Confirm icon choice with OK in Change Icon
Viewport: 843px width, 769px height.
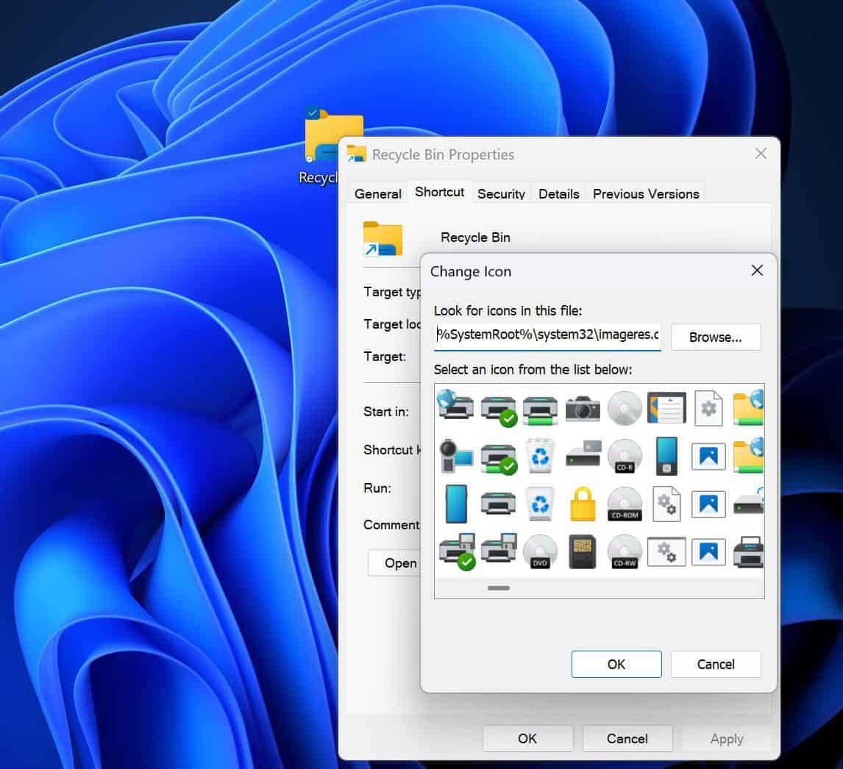click(x=616, y=664)
